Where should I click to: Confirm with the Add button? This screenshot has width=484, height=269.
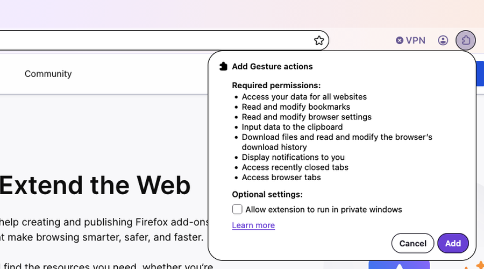(x=453, y=243)
